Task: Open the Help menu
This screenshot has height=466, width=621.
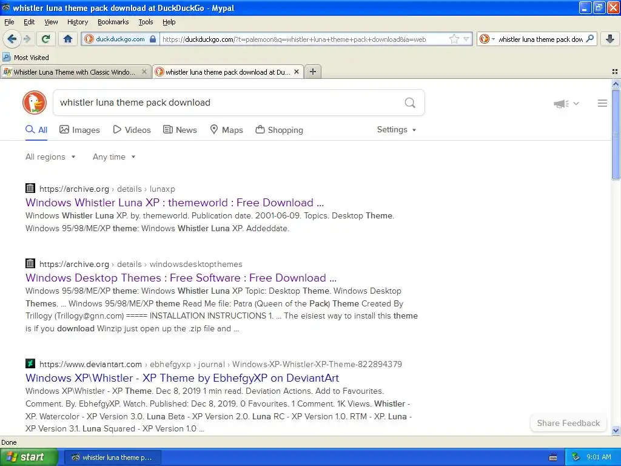Action: pyautogui.click(x=169, y=22)
